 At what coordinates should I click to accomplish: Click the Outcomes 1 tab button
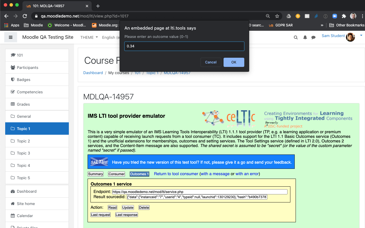tap(139, 174)
